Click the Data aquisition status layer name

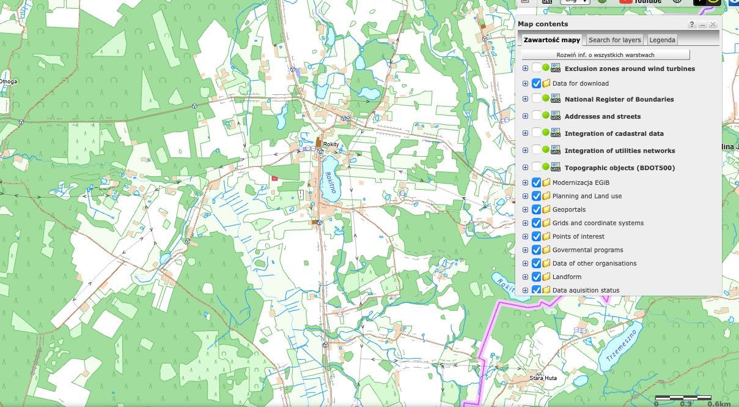[586, 290]
